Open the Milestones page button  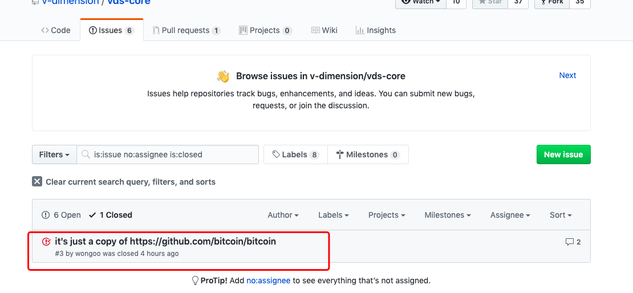click(x=368, y=154)
